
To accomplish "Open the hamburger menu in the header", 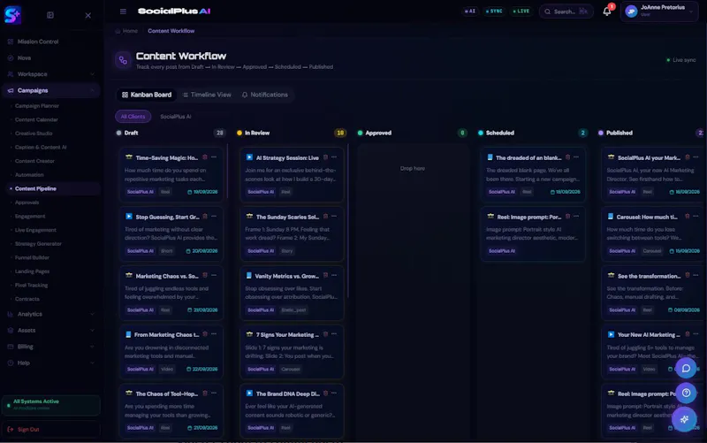I will [123, 11].
